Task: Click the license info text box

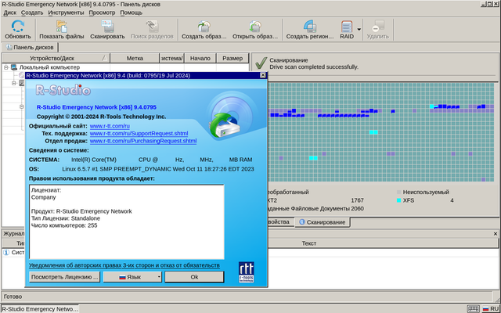Action: coord(127,221)
